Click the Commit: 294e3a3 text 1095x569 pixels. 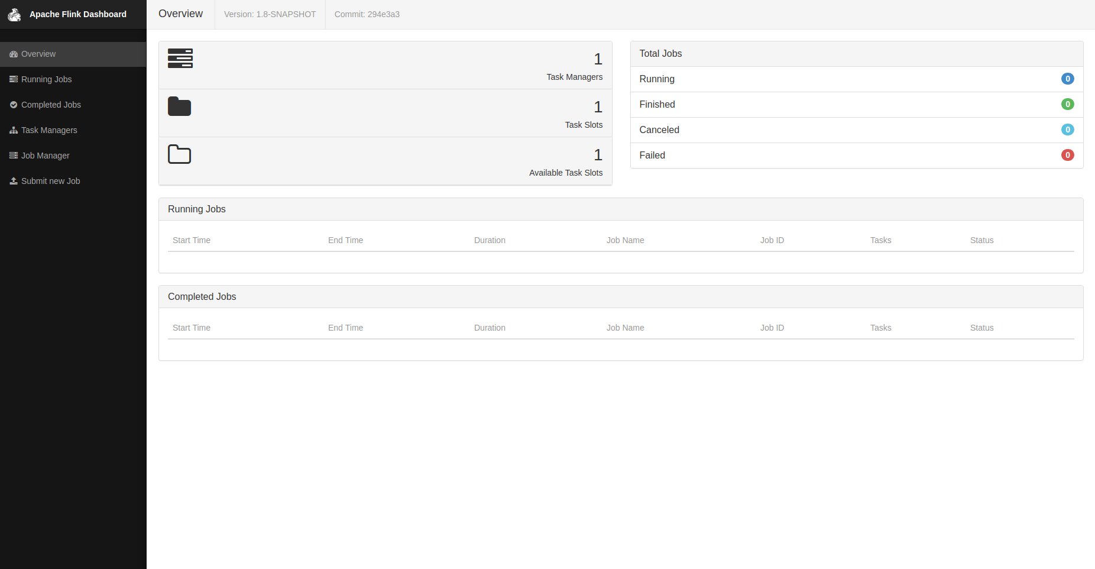367,14
